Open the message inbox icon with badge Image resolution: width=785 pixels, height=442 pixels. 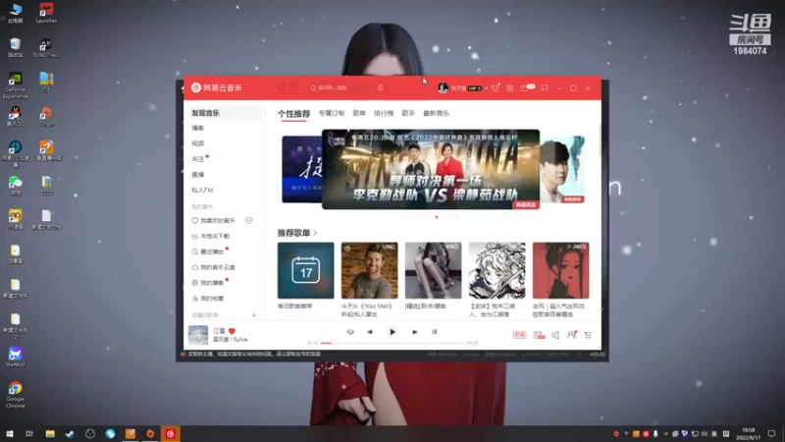[527, 87]
